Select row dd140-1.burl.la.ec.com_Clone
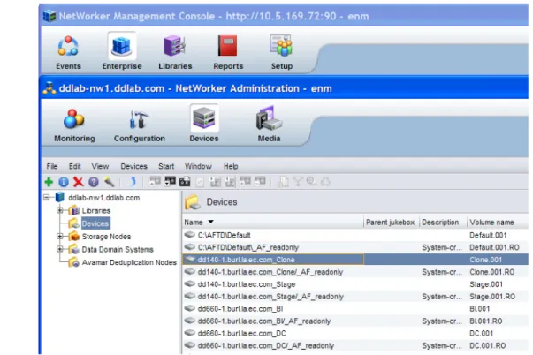Viewport: 533px width, 355px height. [355, 260]
